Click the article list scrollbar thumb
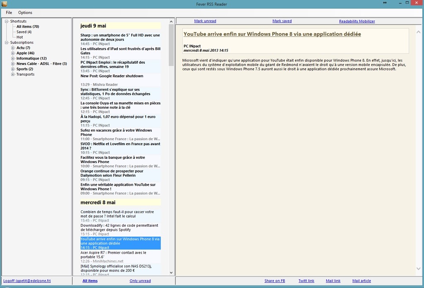The height and width of the screenshot is (288, 424). pyautogui.click(x=171, y=45)
